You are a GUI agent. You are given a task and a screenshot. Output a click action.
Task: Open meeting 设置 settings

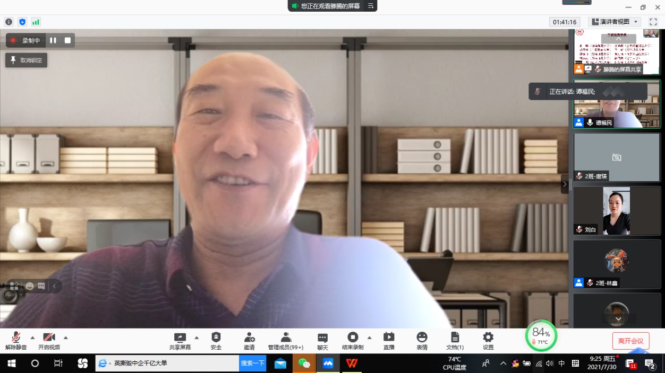click(x=488, y=338)
